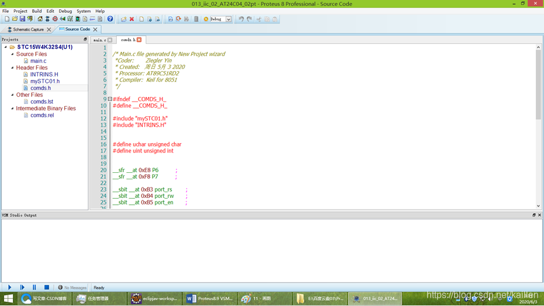Close the comds.h editor tab

pos(139,40)
